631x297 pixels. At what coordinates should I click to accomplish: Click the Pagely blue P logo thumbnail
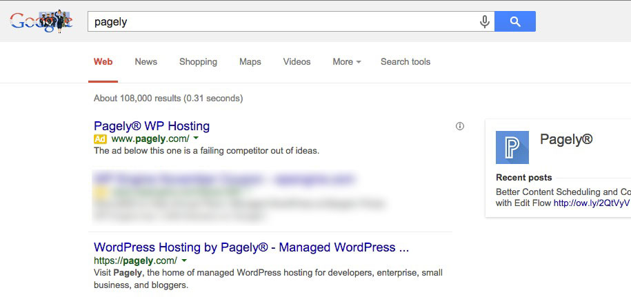512,147
